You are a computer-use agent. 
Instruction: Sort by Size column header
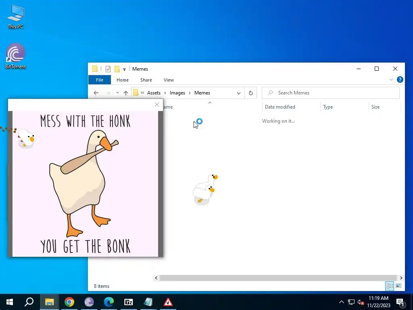click(x=375, y=107)
